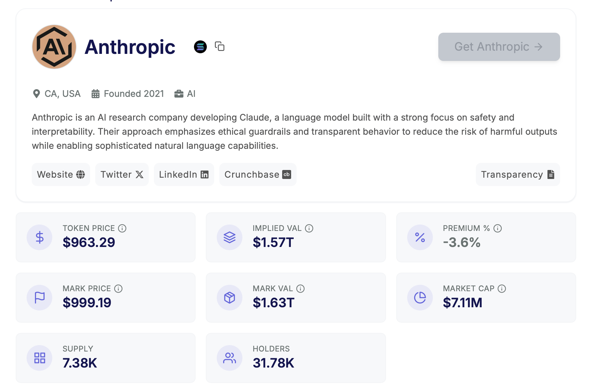This screenshot has width=597, height=390.
Task: Click the market cap value $7.11M
Action: (x=463, y=302)
